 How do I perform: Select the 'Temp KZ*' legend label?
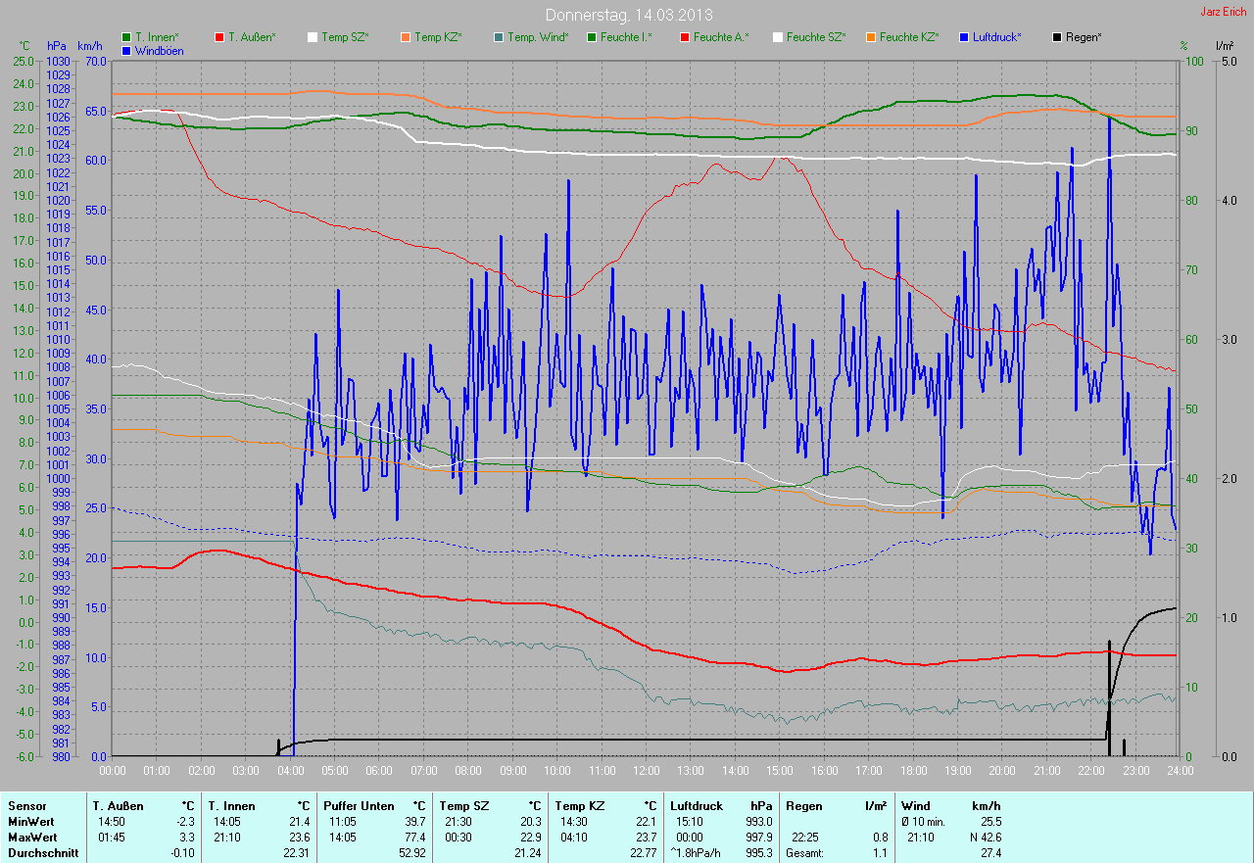[438, 37]
